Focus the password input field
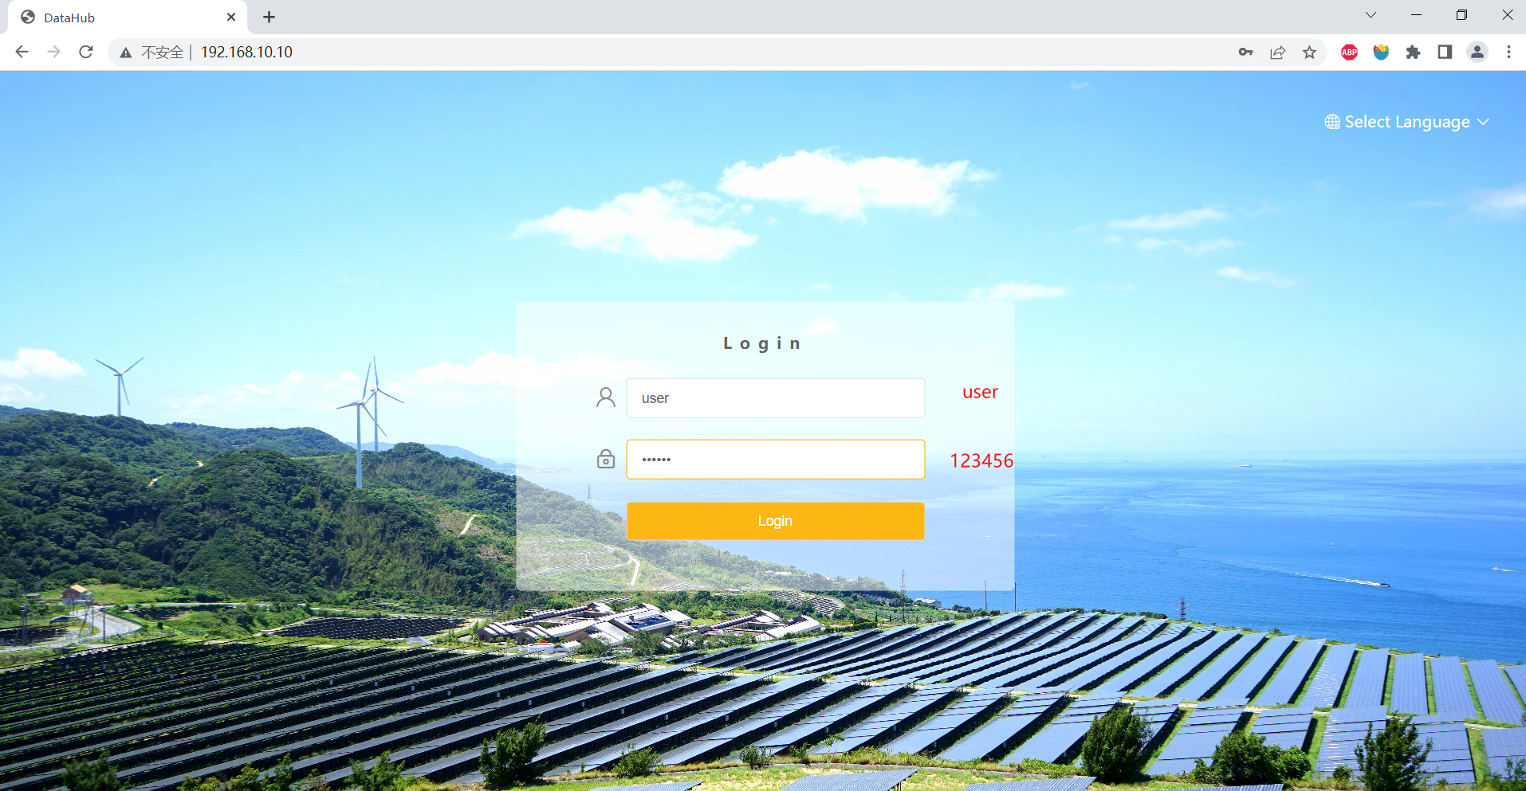The height and width of the screenshot is (791, 1526). pyautogui.click(x=775, y=460)
